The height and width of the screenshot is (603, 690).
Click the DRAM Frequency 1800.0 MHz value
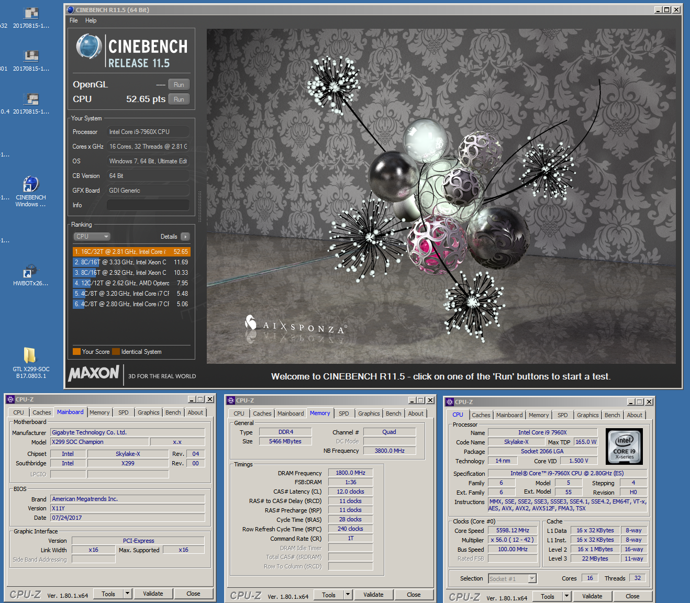351,473
